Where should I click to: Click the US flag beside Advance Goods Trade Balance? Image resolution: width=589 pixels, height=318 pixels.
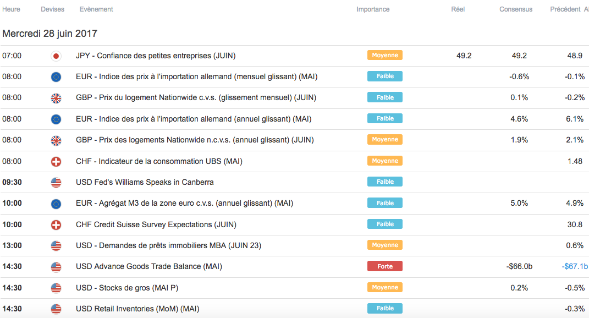[56, 267]
